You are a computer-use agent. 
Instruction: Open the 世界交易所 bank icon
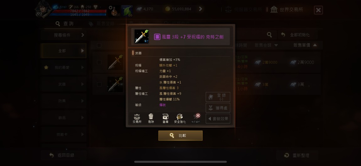tap(274, 10)
